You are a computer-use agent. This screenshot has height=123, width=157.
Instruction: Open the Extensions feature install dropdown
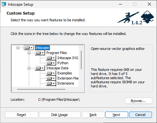51,83
